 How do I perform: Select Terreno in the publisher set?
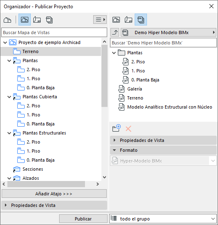tap(135, 98)
